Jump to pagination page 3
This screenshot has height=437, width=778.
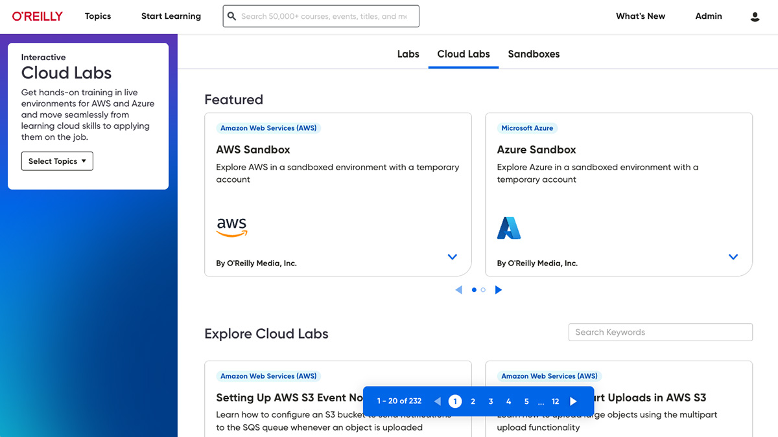coord(491,401)
